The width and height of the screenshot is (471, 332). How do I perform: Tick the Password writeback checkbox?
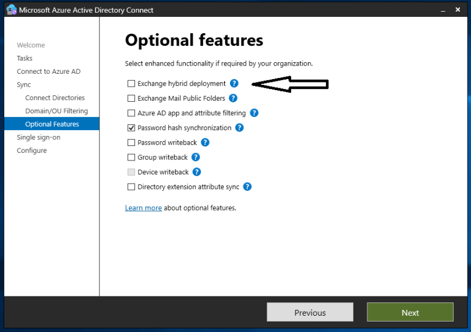131,142
